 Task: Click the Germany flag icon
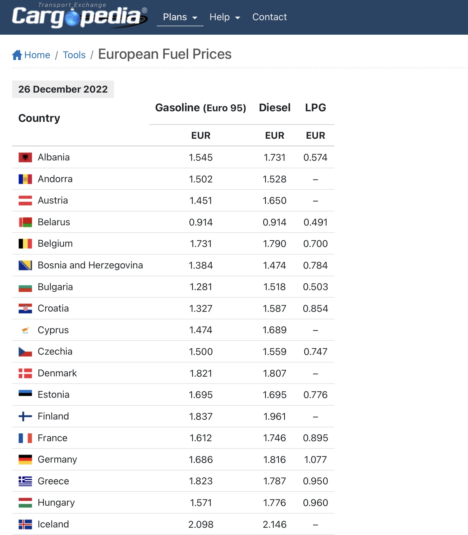(25, 460)
